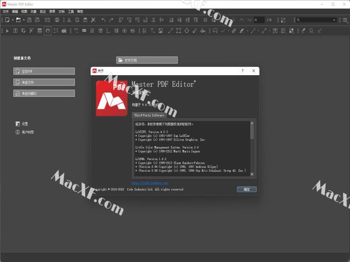The image size is (350, 262).
Task: Toggle the snap to grid icon
Action: 213,20
